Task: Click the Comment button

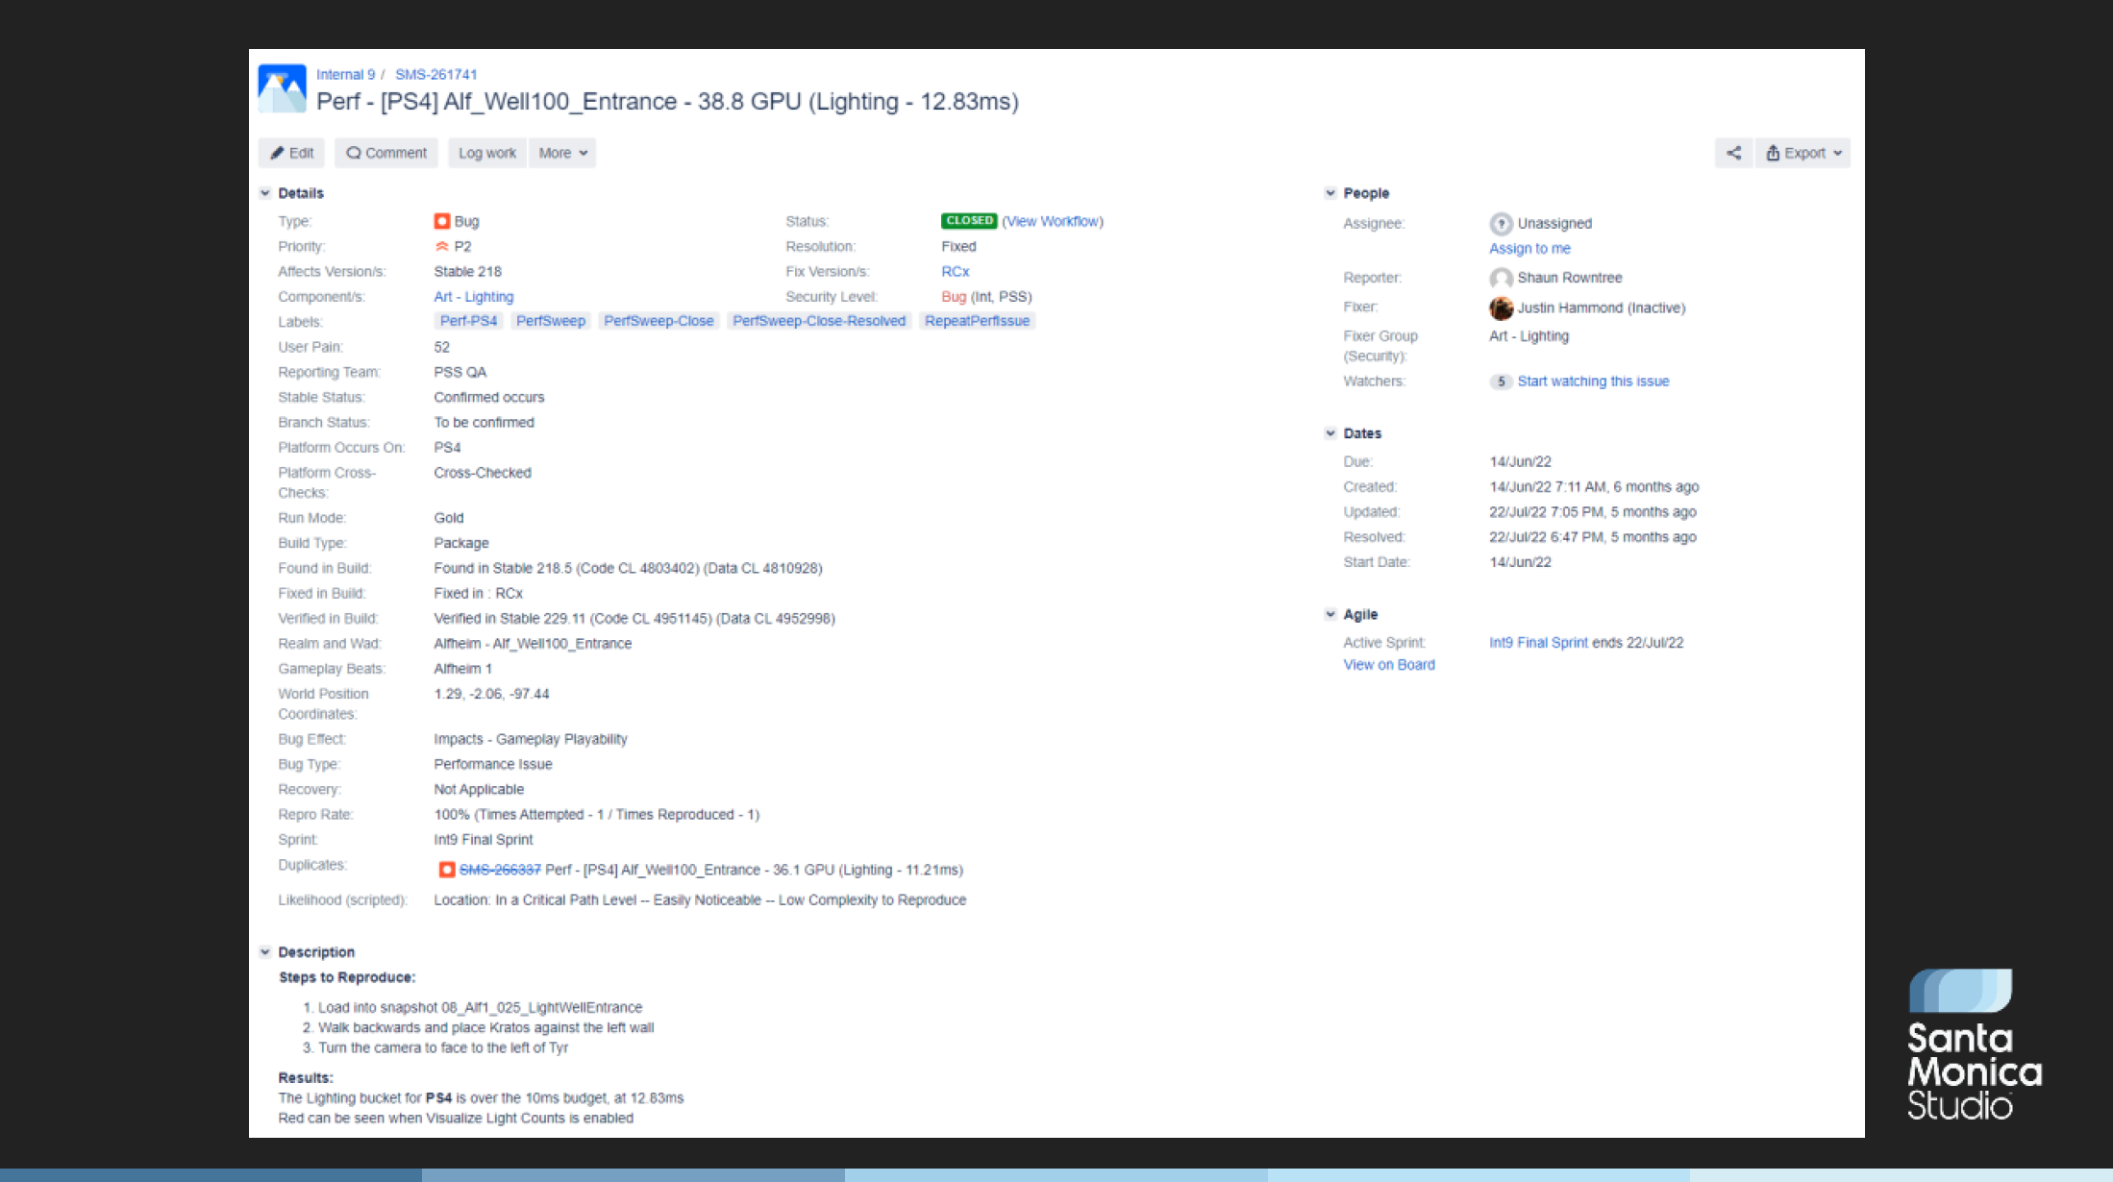Action: (386, 153)
